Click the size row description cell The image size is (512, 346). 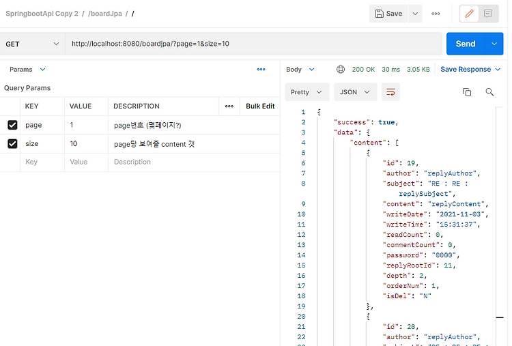pos(195,143)
